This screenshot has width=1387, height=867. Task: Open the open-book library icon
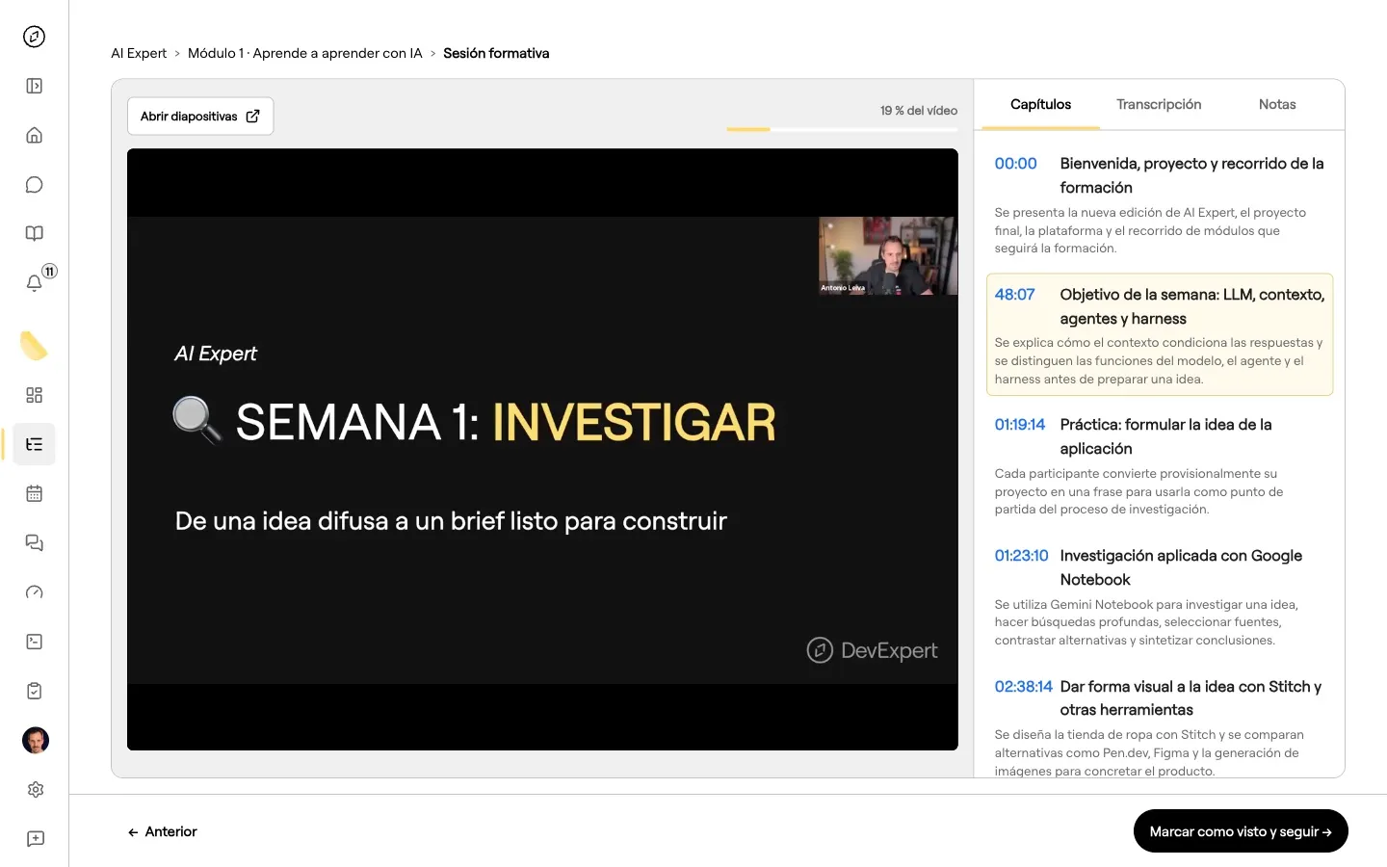tap(34, 233)
